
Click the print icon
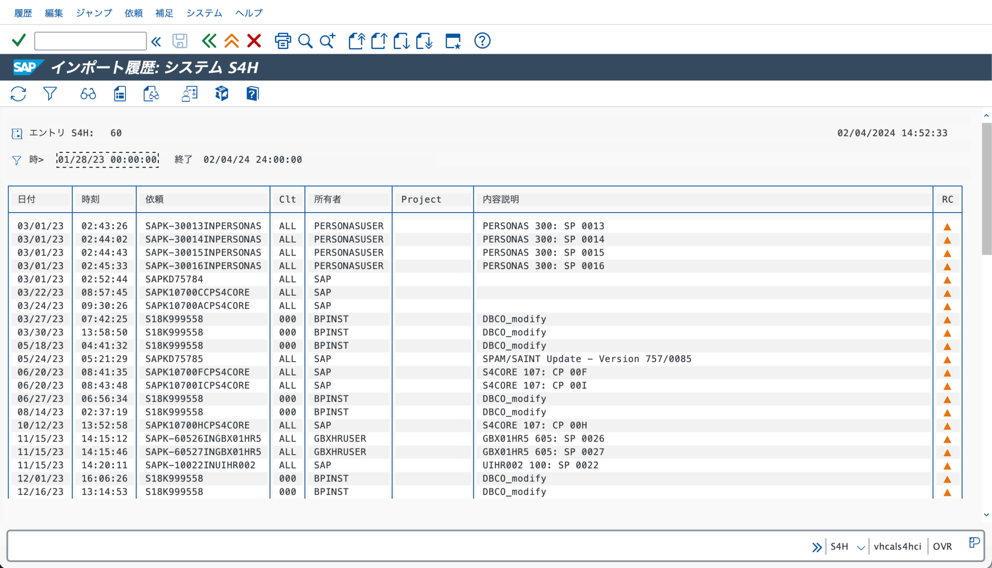(x=283, y=41)
